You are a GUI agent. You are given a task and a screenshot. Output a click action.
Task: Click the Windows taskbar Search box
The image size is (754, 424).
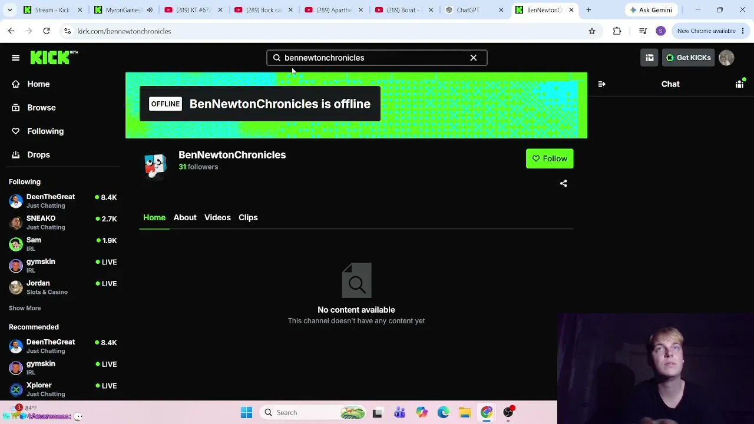coord(313,413)
